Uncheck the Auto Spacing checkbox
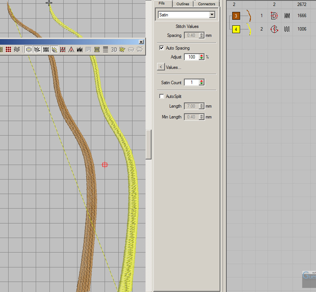This screenshot has height=292, width=316. 162,48
